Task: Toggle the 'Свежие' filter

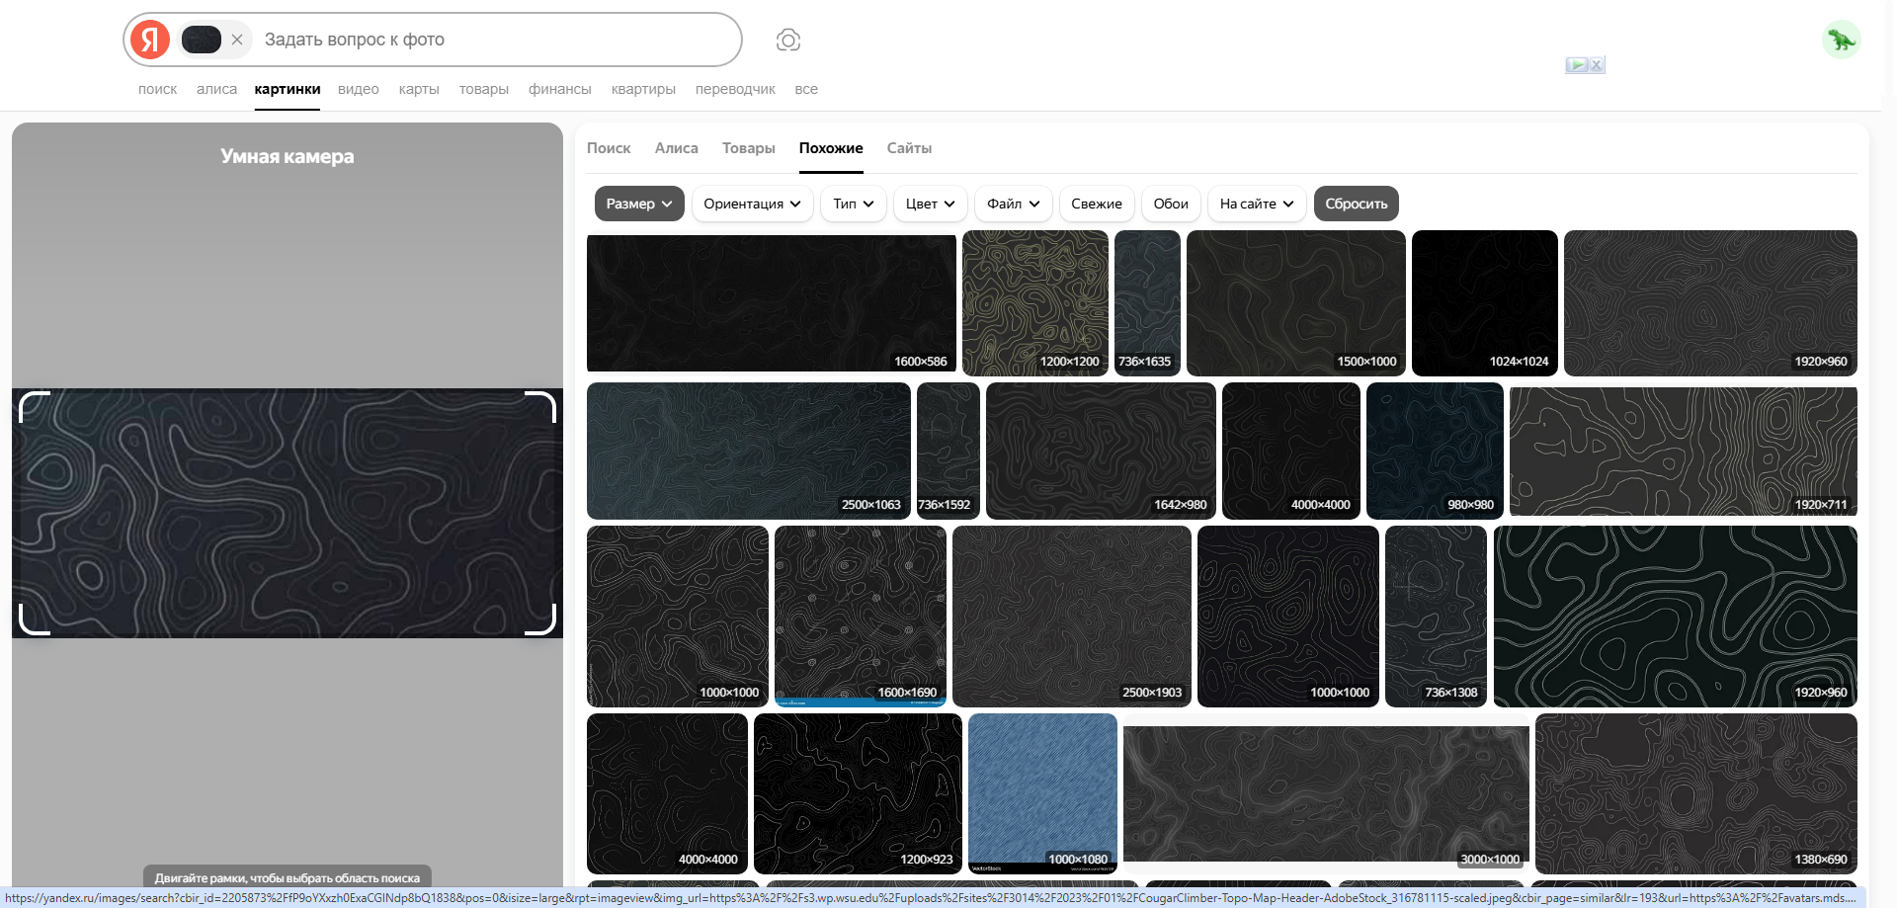Action: pyautogui.click(x=1097, y=204)
